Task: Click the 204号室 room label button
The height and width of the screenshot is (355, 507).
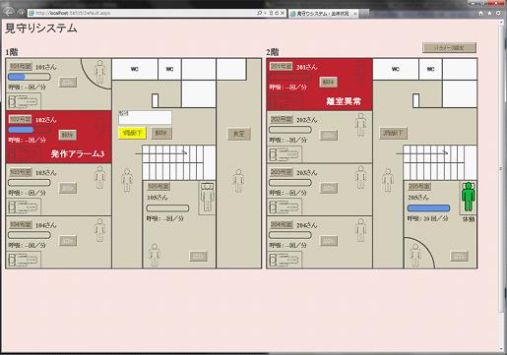Action: coord(282,224)
